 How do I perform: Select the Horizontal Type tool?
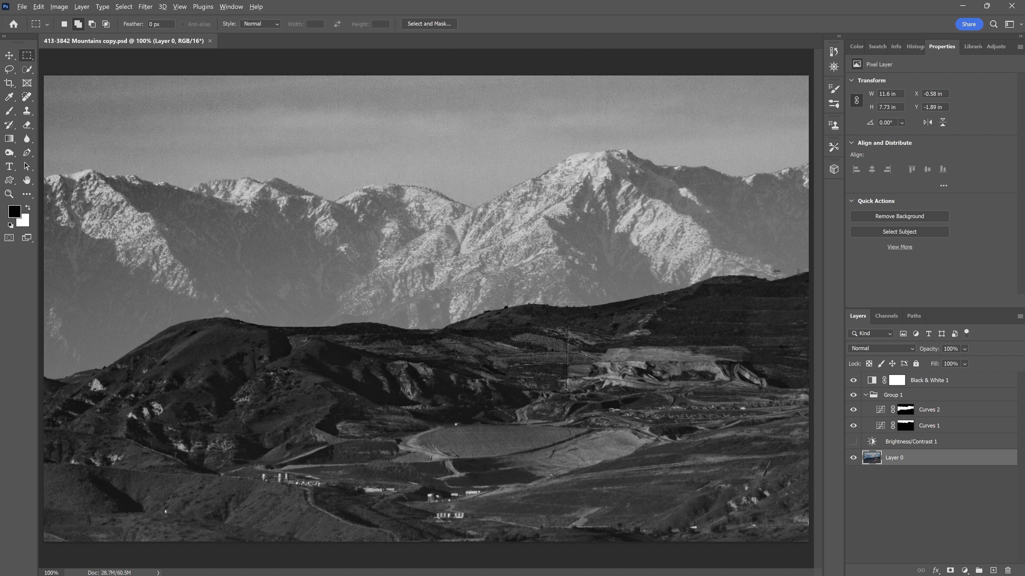9,167
